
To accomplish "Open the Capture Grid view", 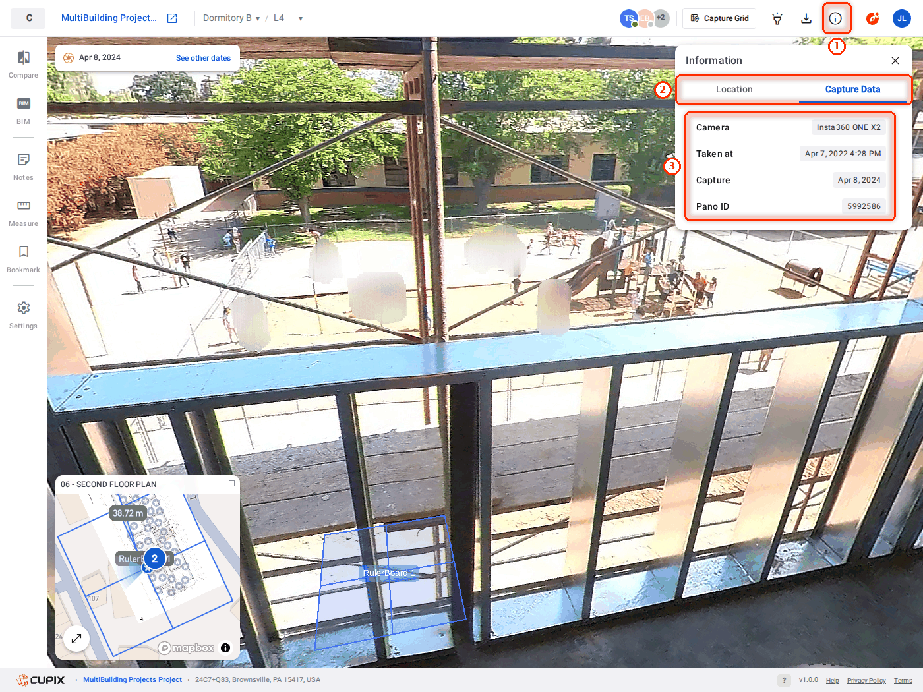I will coord(719,18).
